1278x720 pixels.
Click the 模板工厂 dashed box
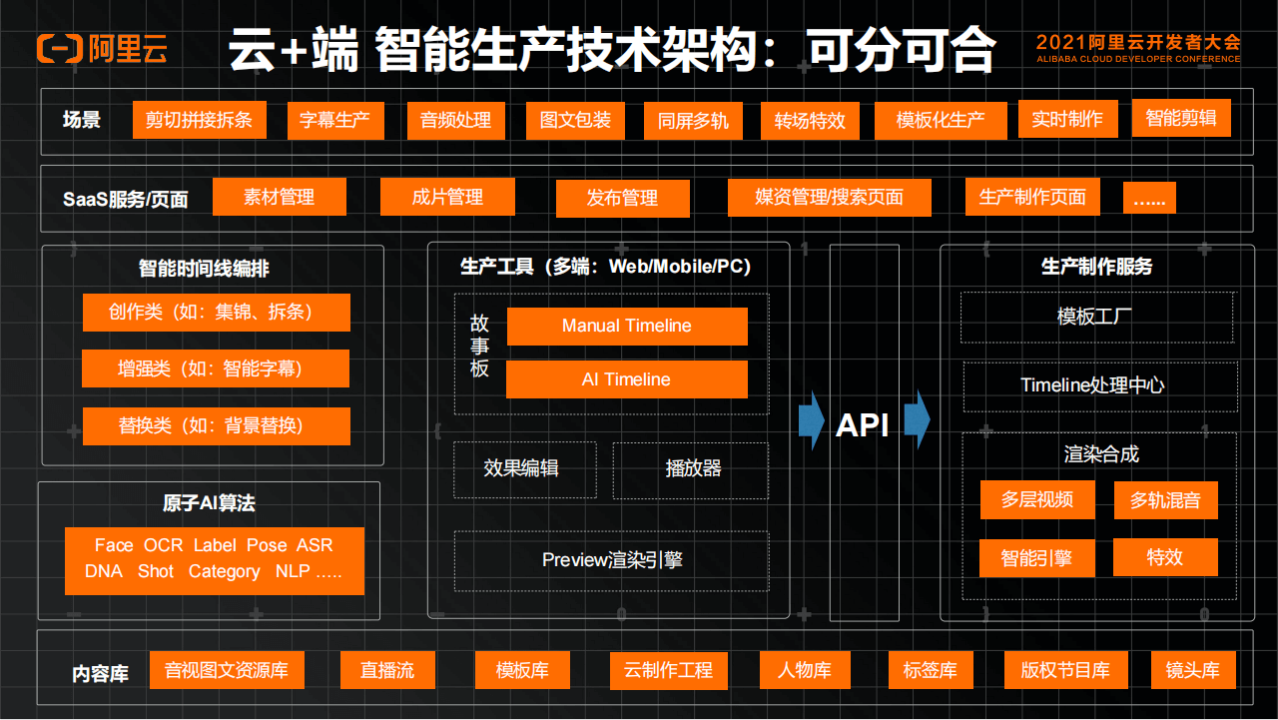click(x=1096, y=318)
